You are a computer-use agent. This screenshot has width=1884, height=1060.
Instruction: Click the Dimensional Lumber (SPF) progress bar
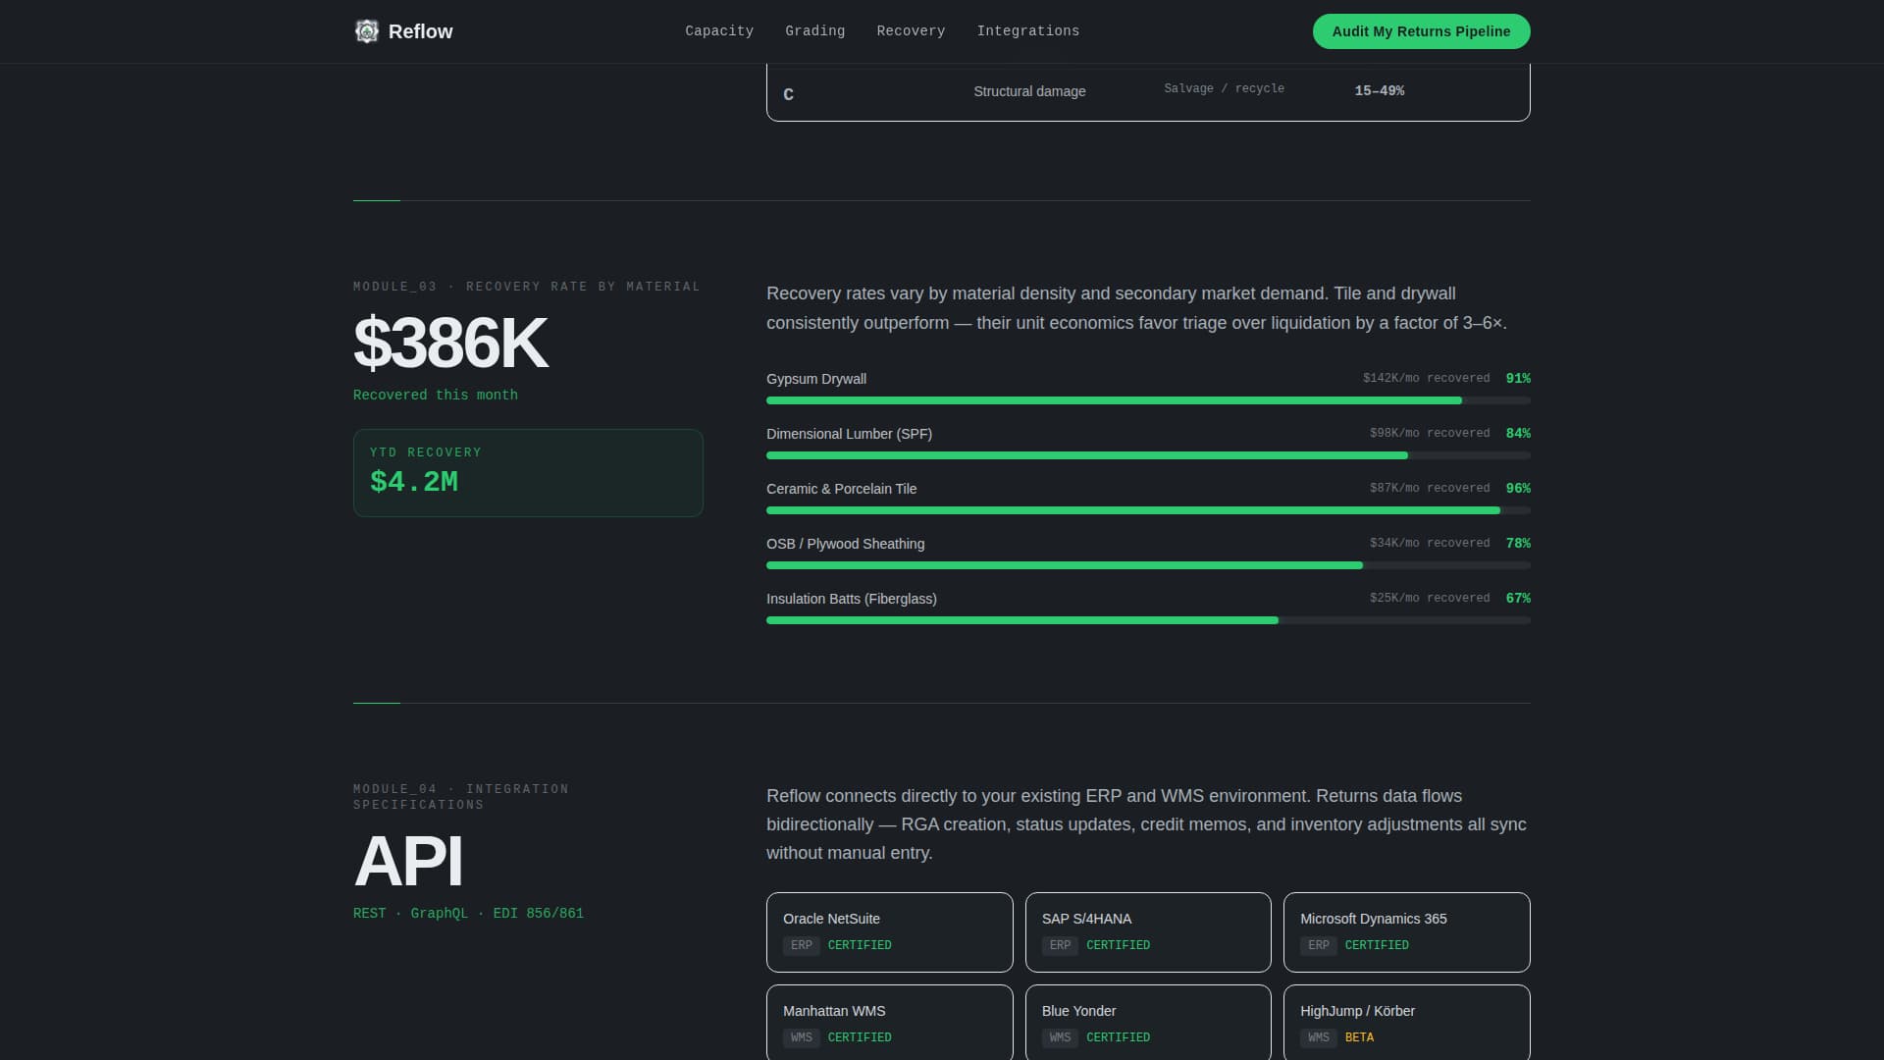click(1148, 455)
